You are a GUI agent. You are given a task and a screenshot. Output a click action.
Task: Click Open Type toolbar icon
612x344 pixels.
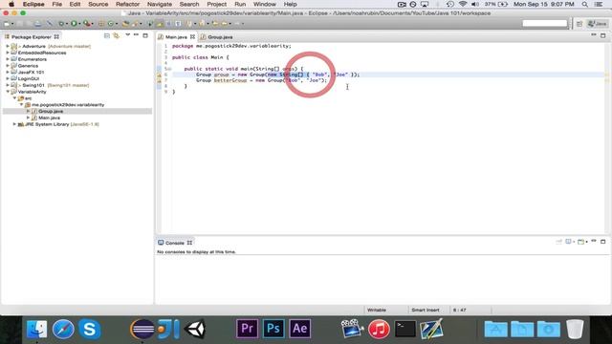125,24
